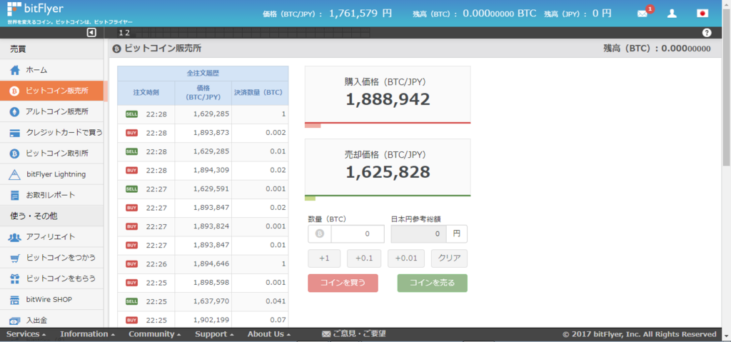Click the price cell 1,902,199

click(x=203, y=320)
